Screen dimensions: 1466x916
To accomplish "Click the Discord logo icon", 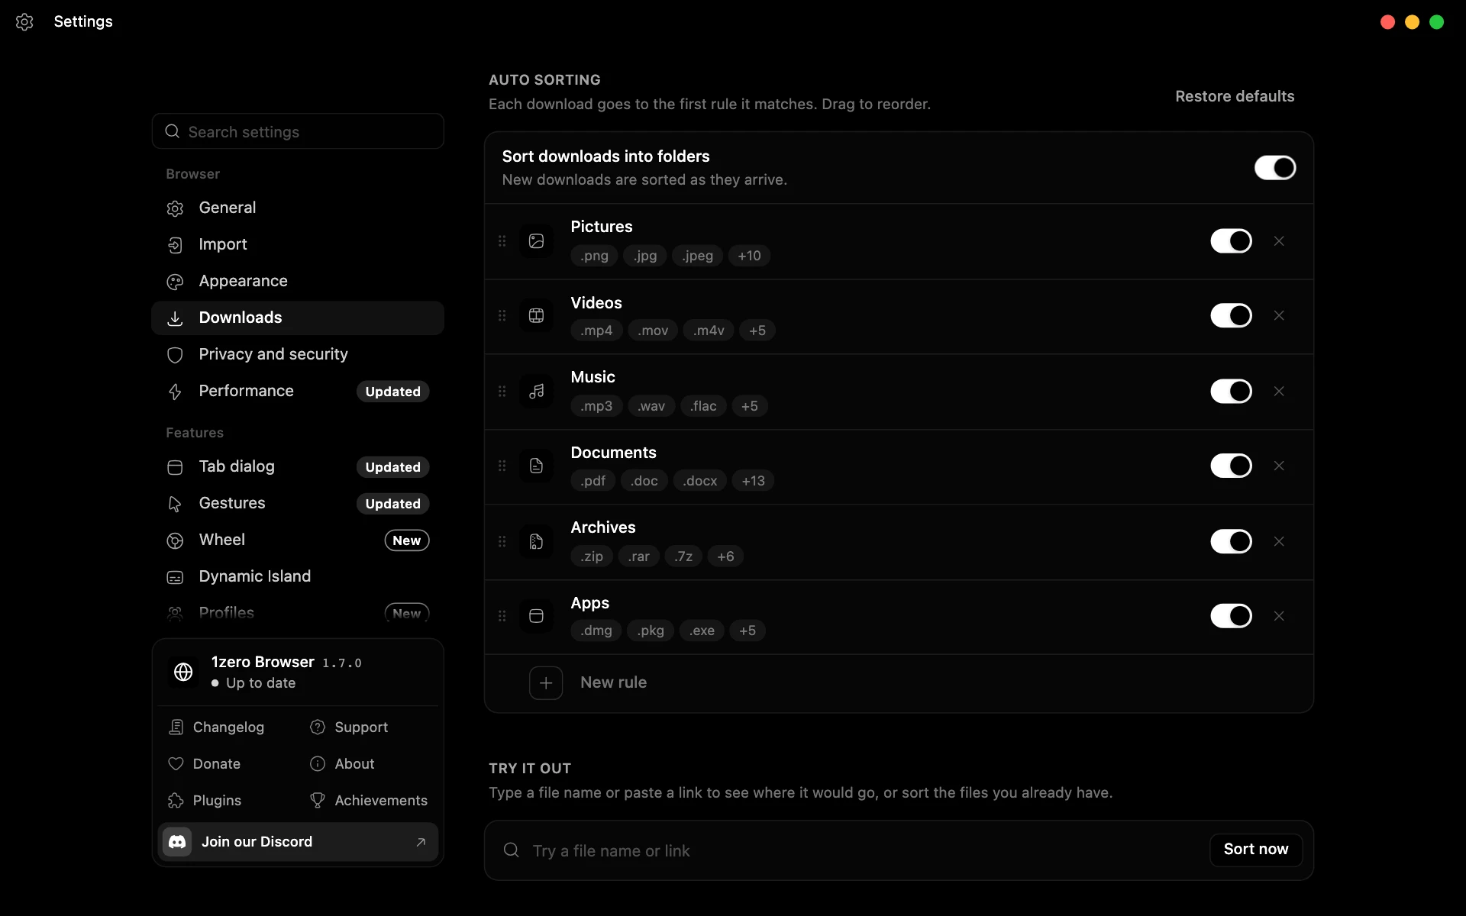I will [177, 842].
